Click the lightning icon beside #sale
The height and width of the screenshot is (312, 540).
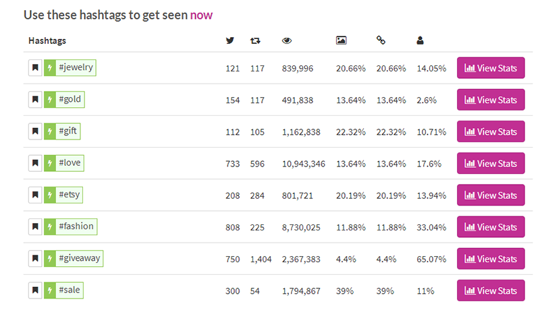49,290
